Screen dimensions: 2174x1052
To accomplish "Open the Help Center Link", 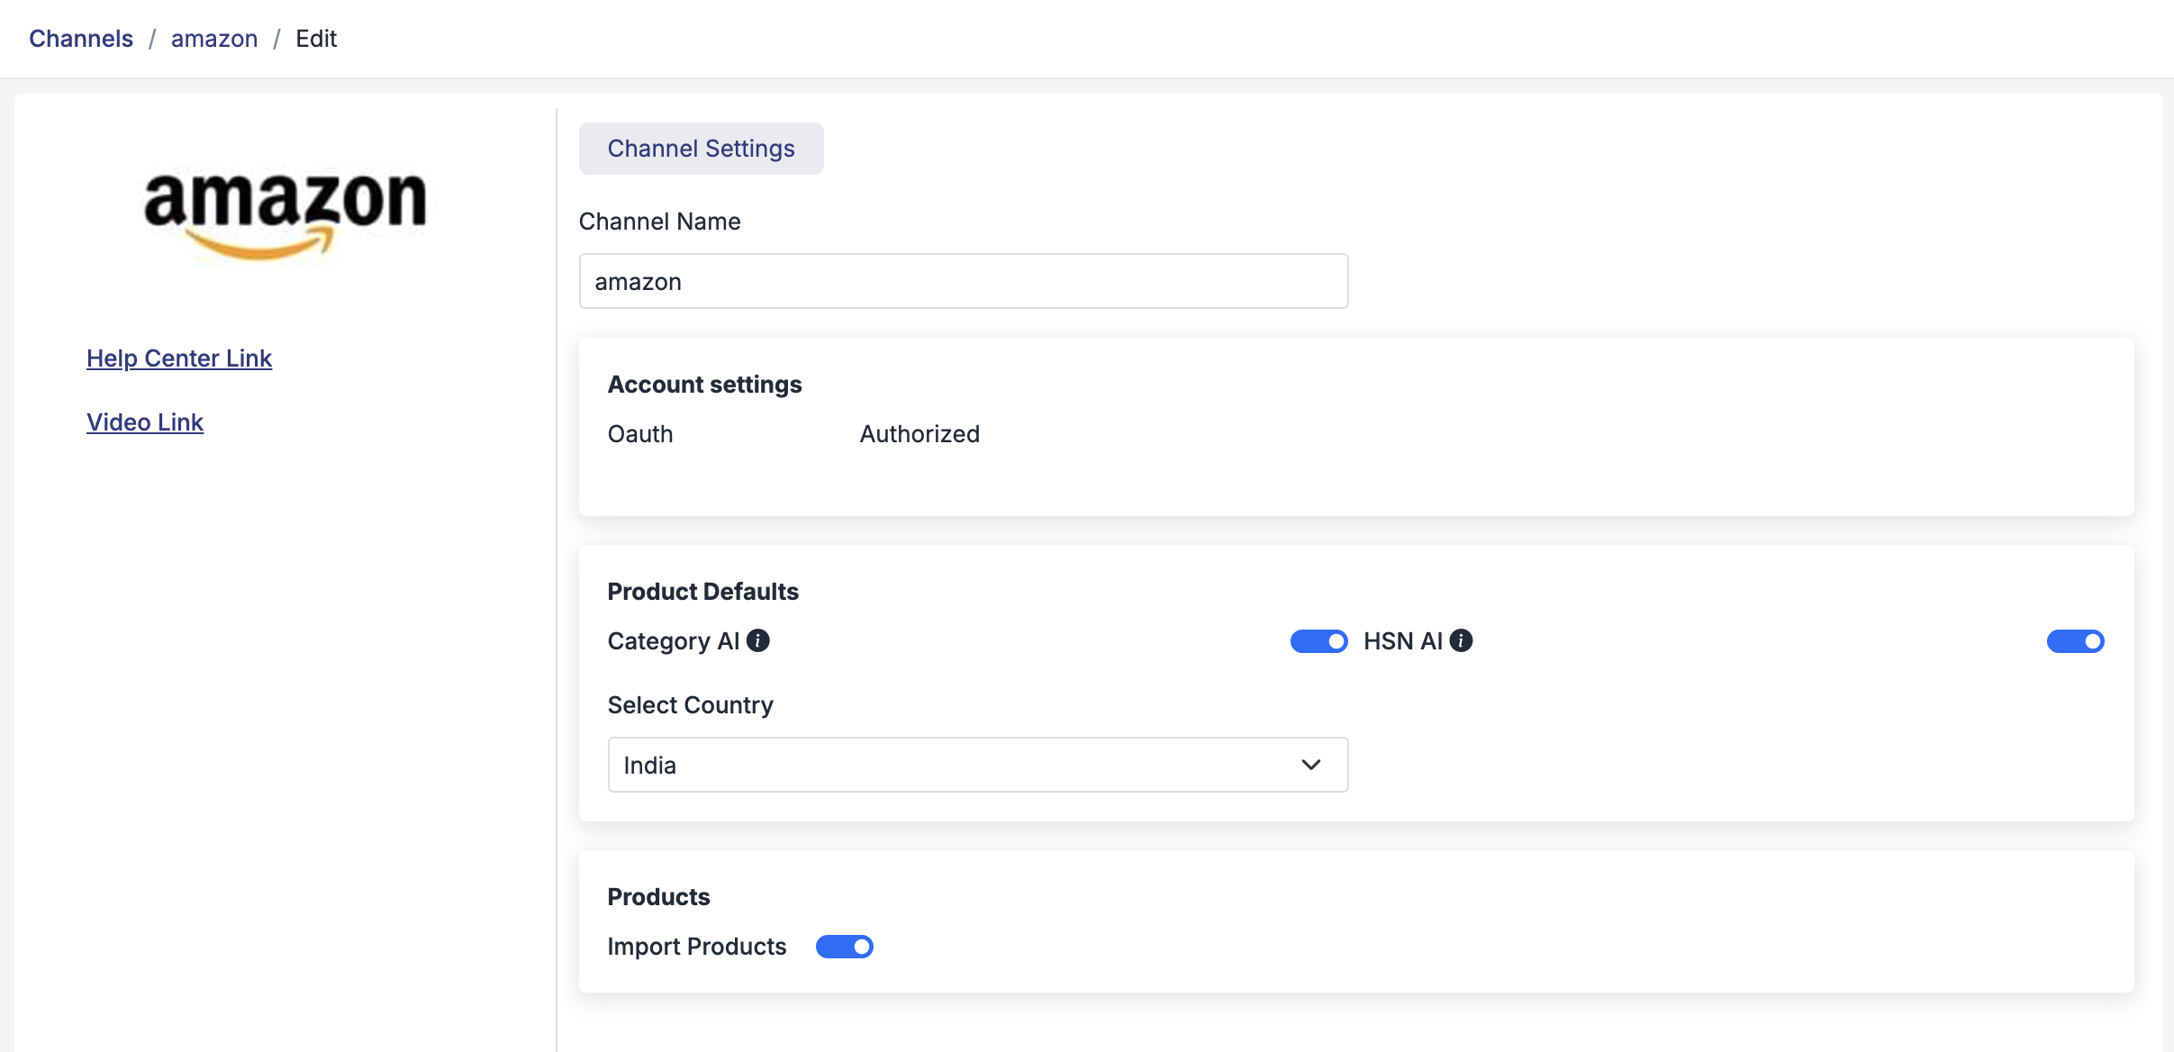I will pos(179,358).
